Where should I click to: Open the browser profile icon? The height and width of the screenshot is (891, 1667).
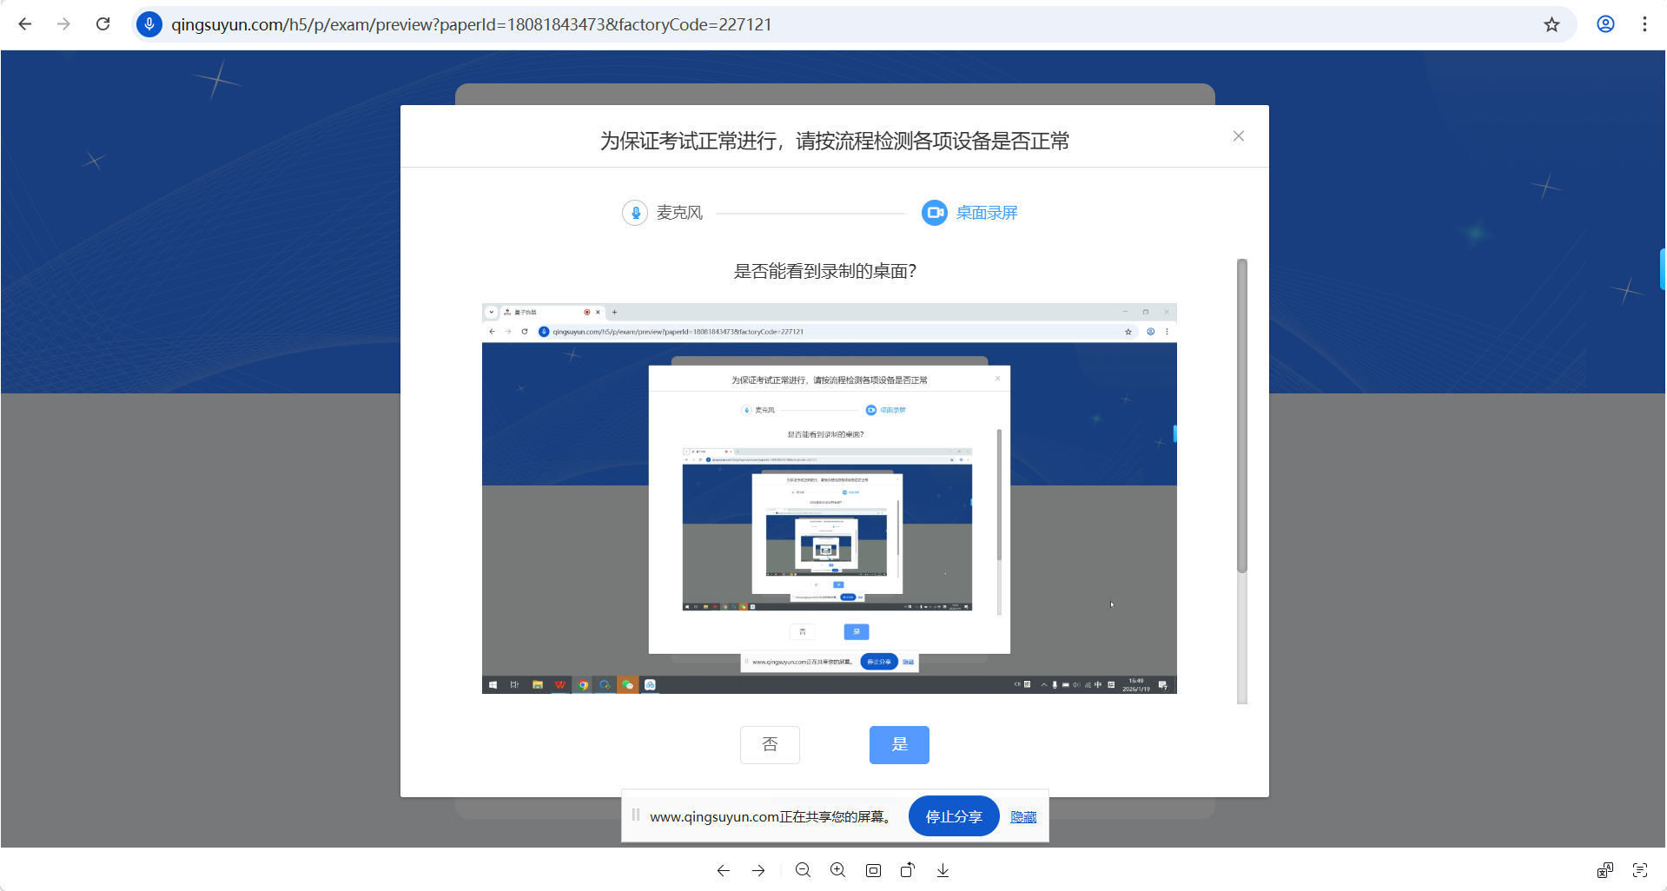(1605, 24)
